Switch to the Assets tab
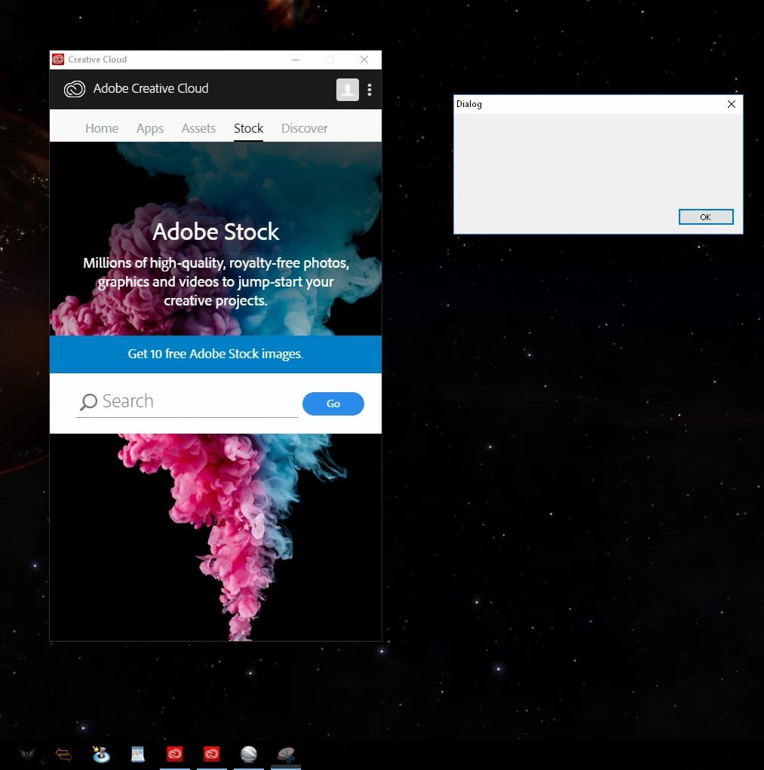 click(198, 128)
